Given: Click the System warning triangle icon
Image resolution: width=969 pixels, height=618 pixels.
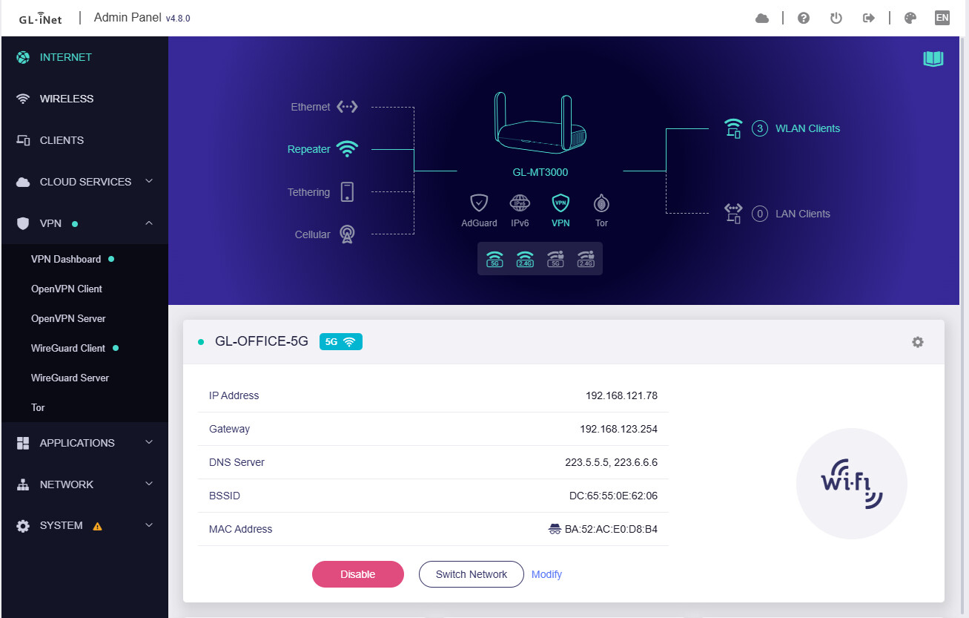Looking at the screenshot, I should pos(97,526).
